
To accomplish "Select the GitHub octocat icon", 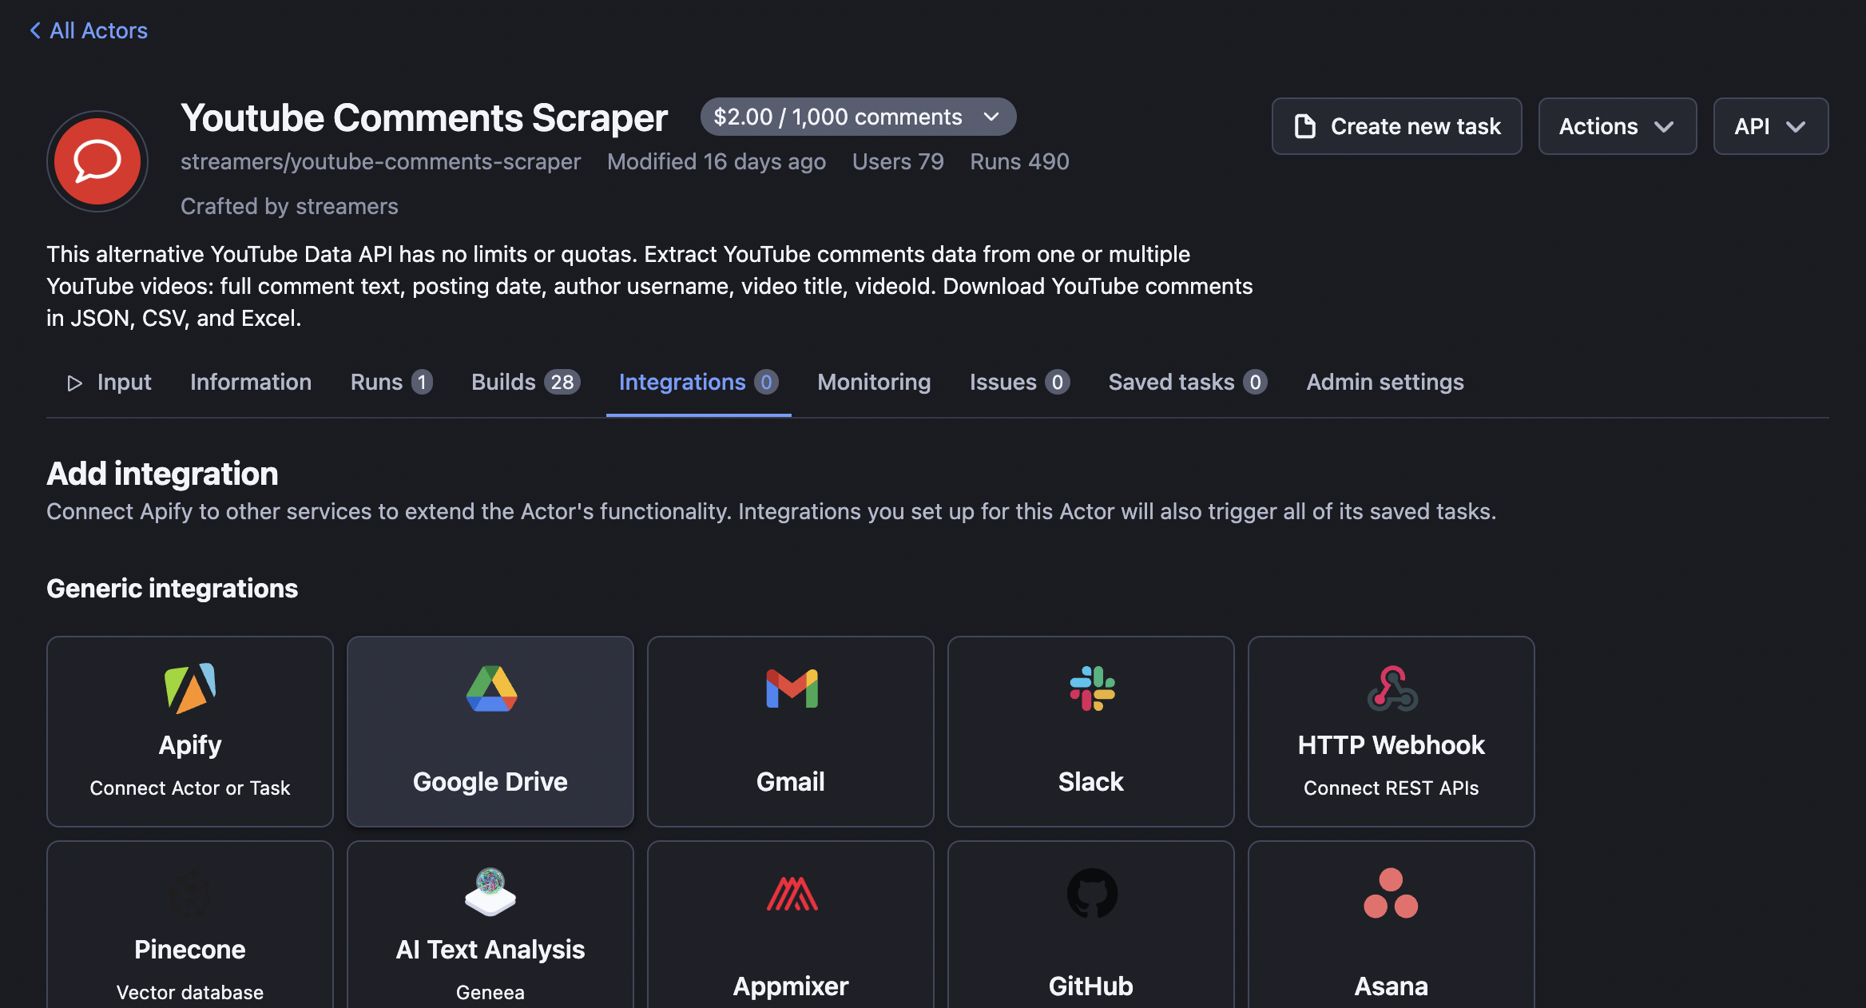I will point(1091,893).
